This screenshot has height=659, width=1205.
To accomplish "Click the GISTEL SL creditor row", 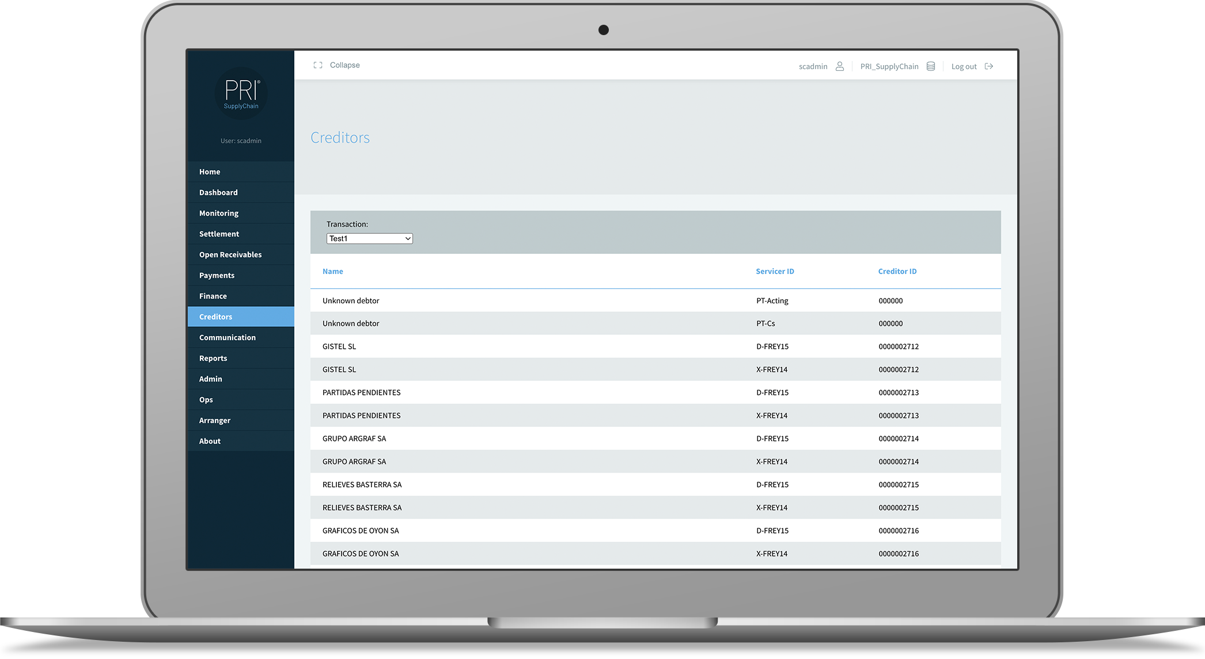I will coord(656,346).
